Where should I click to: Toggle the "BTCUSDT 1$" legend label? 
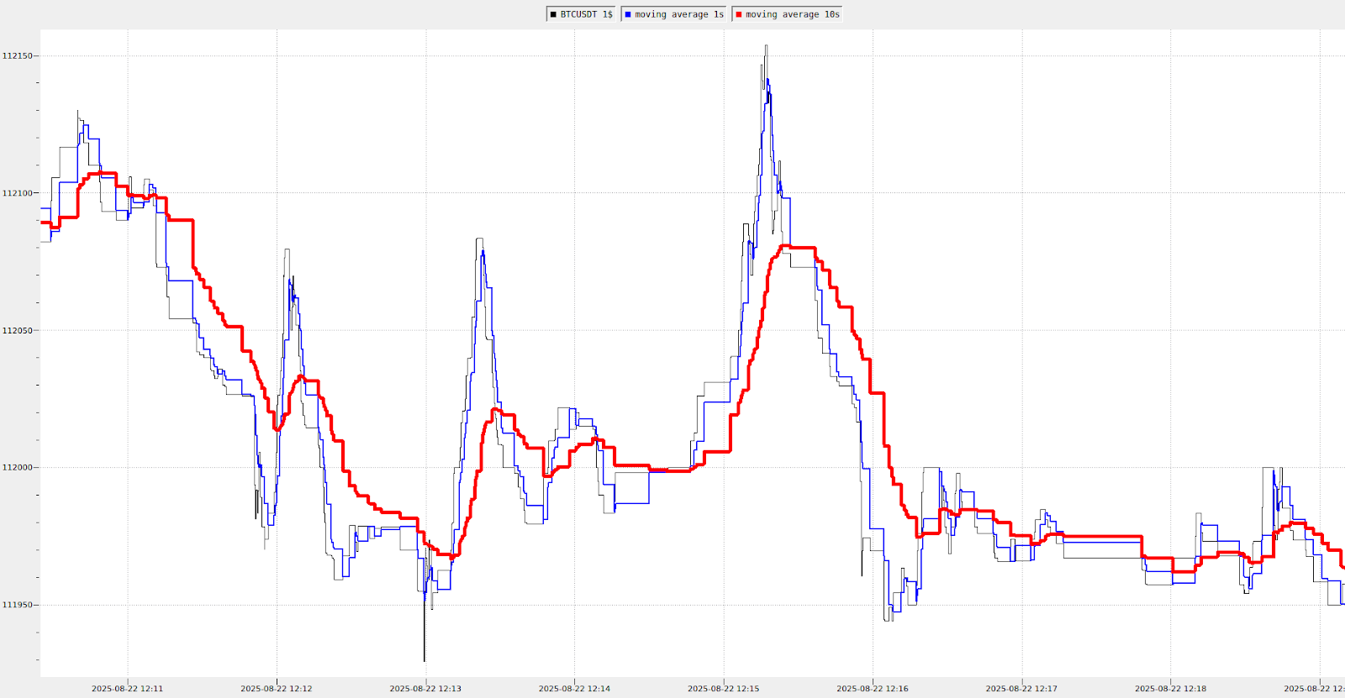pos(586,14)
